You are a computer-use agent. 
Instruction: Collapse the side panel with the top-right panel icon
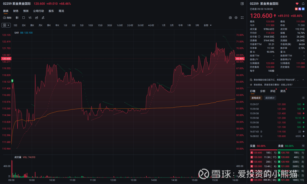coord(242,4)
